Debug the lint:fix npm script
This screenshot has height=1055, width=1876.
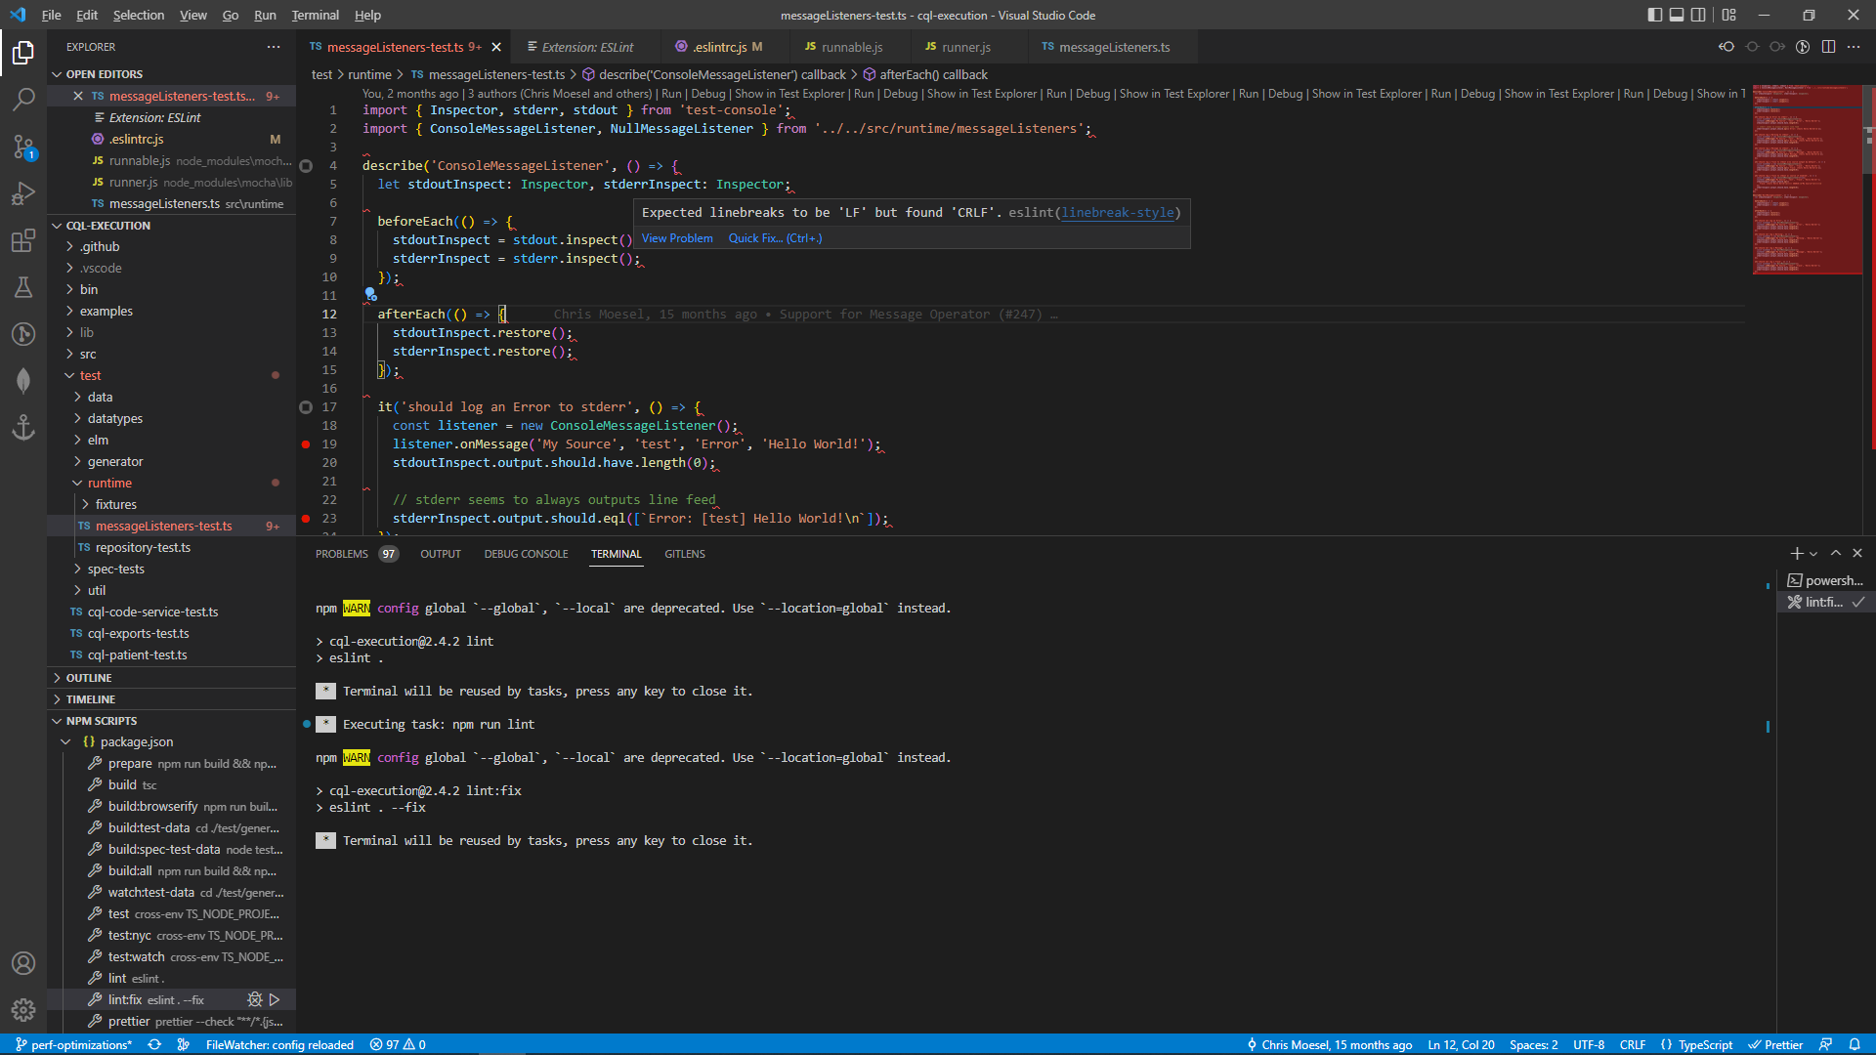tap(255, 999)
